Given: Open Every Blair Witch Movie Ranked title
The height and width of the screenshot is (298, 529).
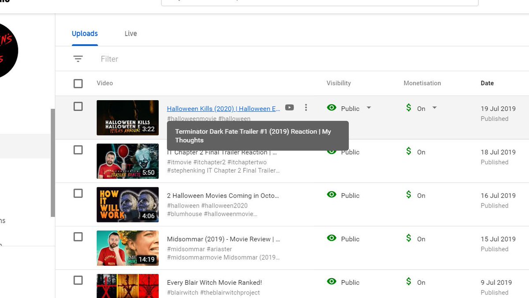Looking at the screenshot, I should pyautogui.click(x=214, y=283).
